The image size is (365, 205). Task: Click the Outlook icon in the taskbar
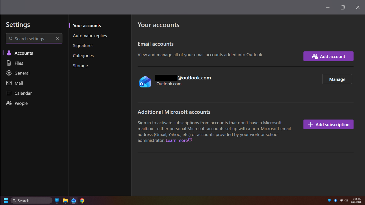click(74, 201)
